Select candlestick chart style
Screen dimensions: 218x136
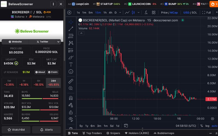[x=133, y=13]
